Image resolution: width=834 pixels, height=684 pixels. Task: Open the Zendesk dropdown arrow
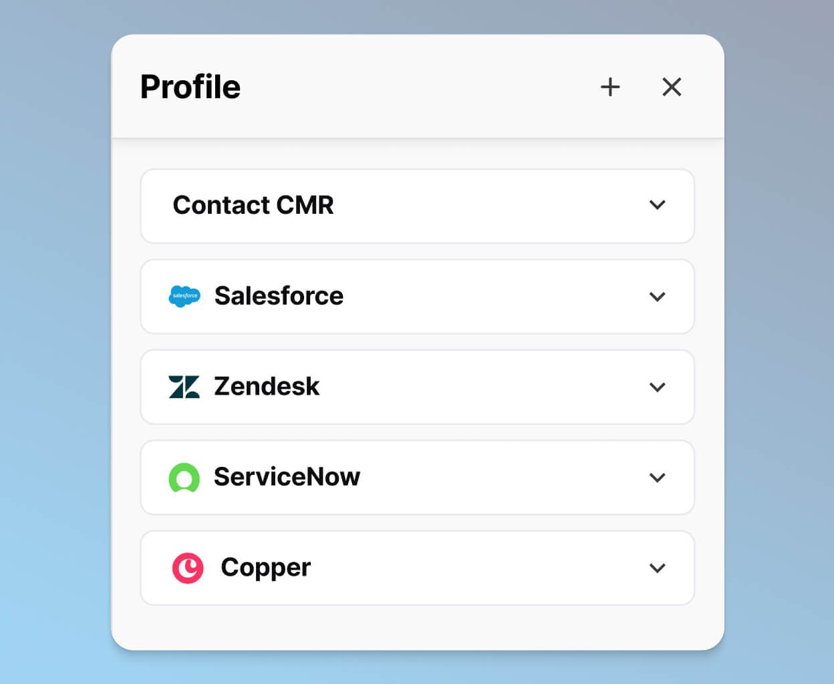(658, 387)
